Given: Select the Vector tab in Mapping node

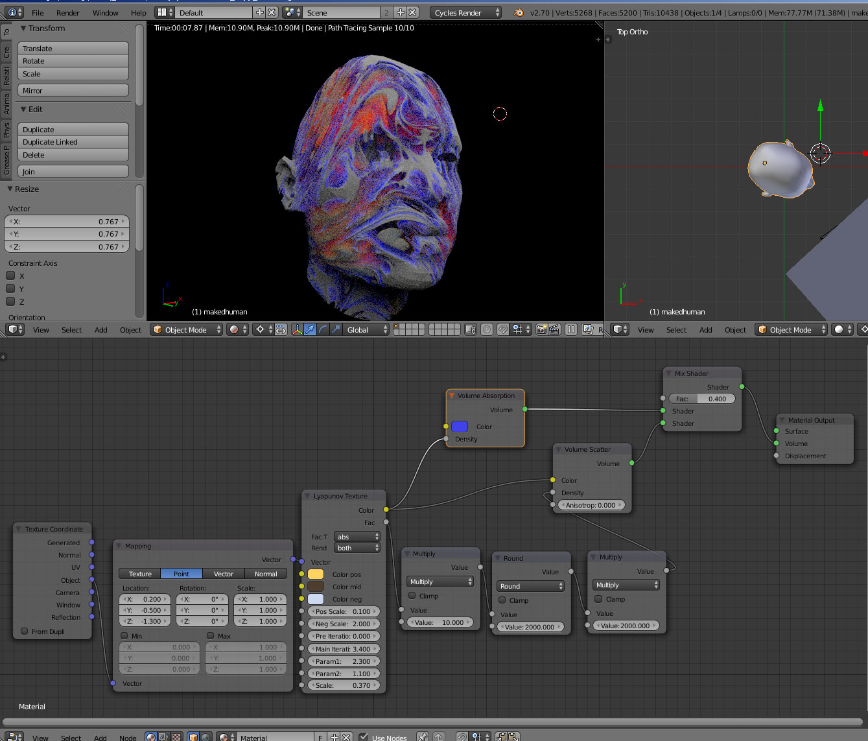Looking at the screenshot, I should (x=223, y=574).
